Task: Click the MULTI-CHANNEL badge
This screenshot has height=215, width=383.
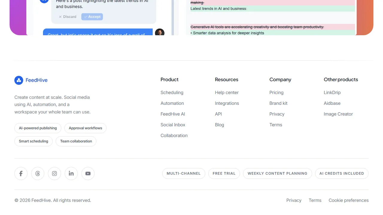Action: click(184, 173)
